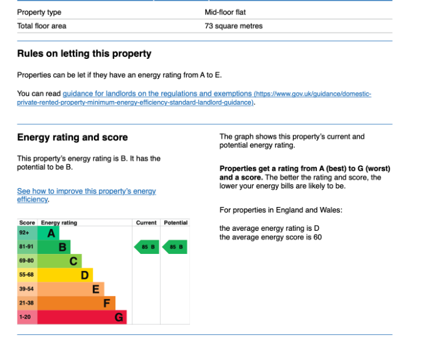The image size is (424, 348).
Task: Click the improve this property's energy efficiency link
Action: pos(86,191)
